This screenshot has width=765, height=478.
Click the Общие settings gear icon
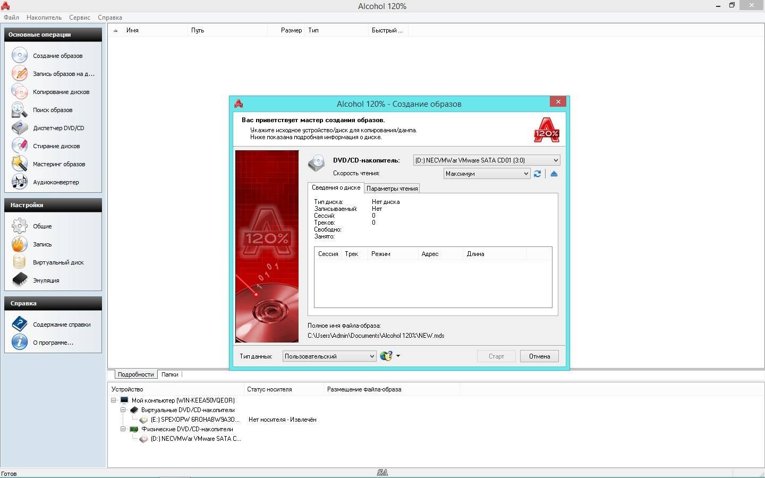pos(20,226)
